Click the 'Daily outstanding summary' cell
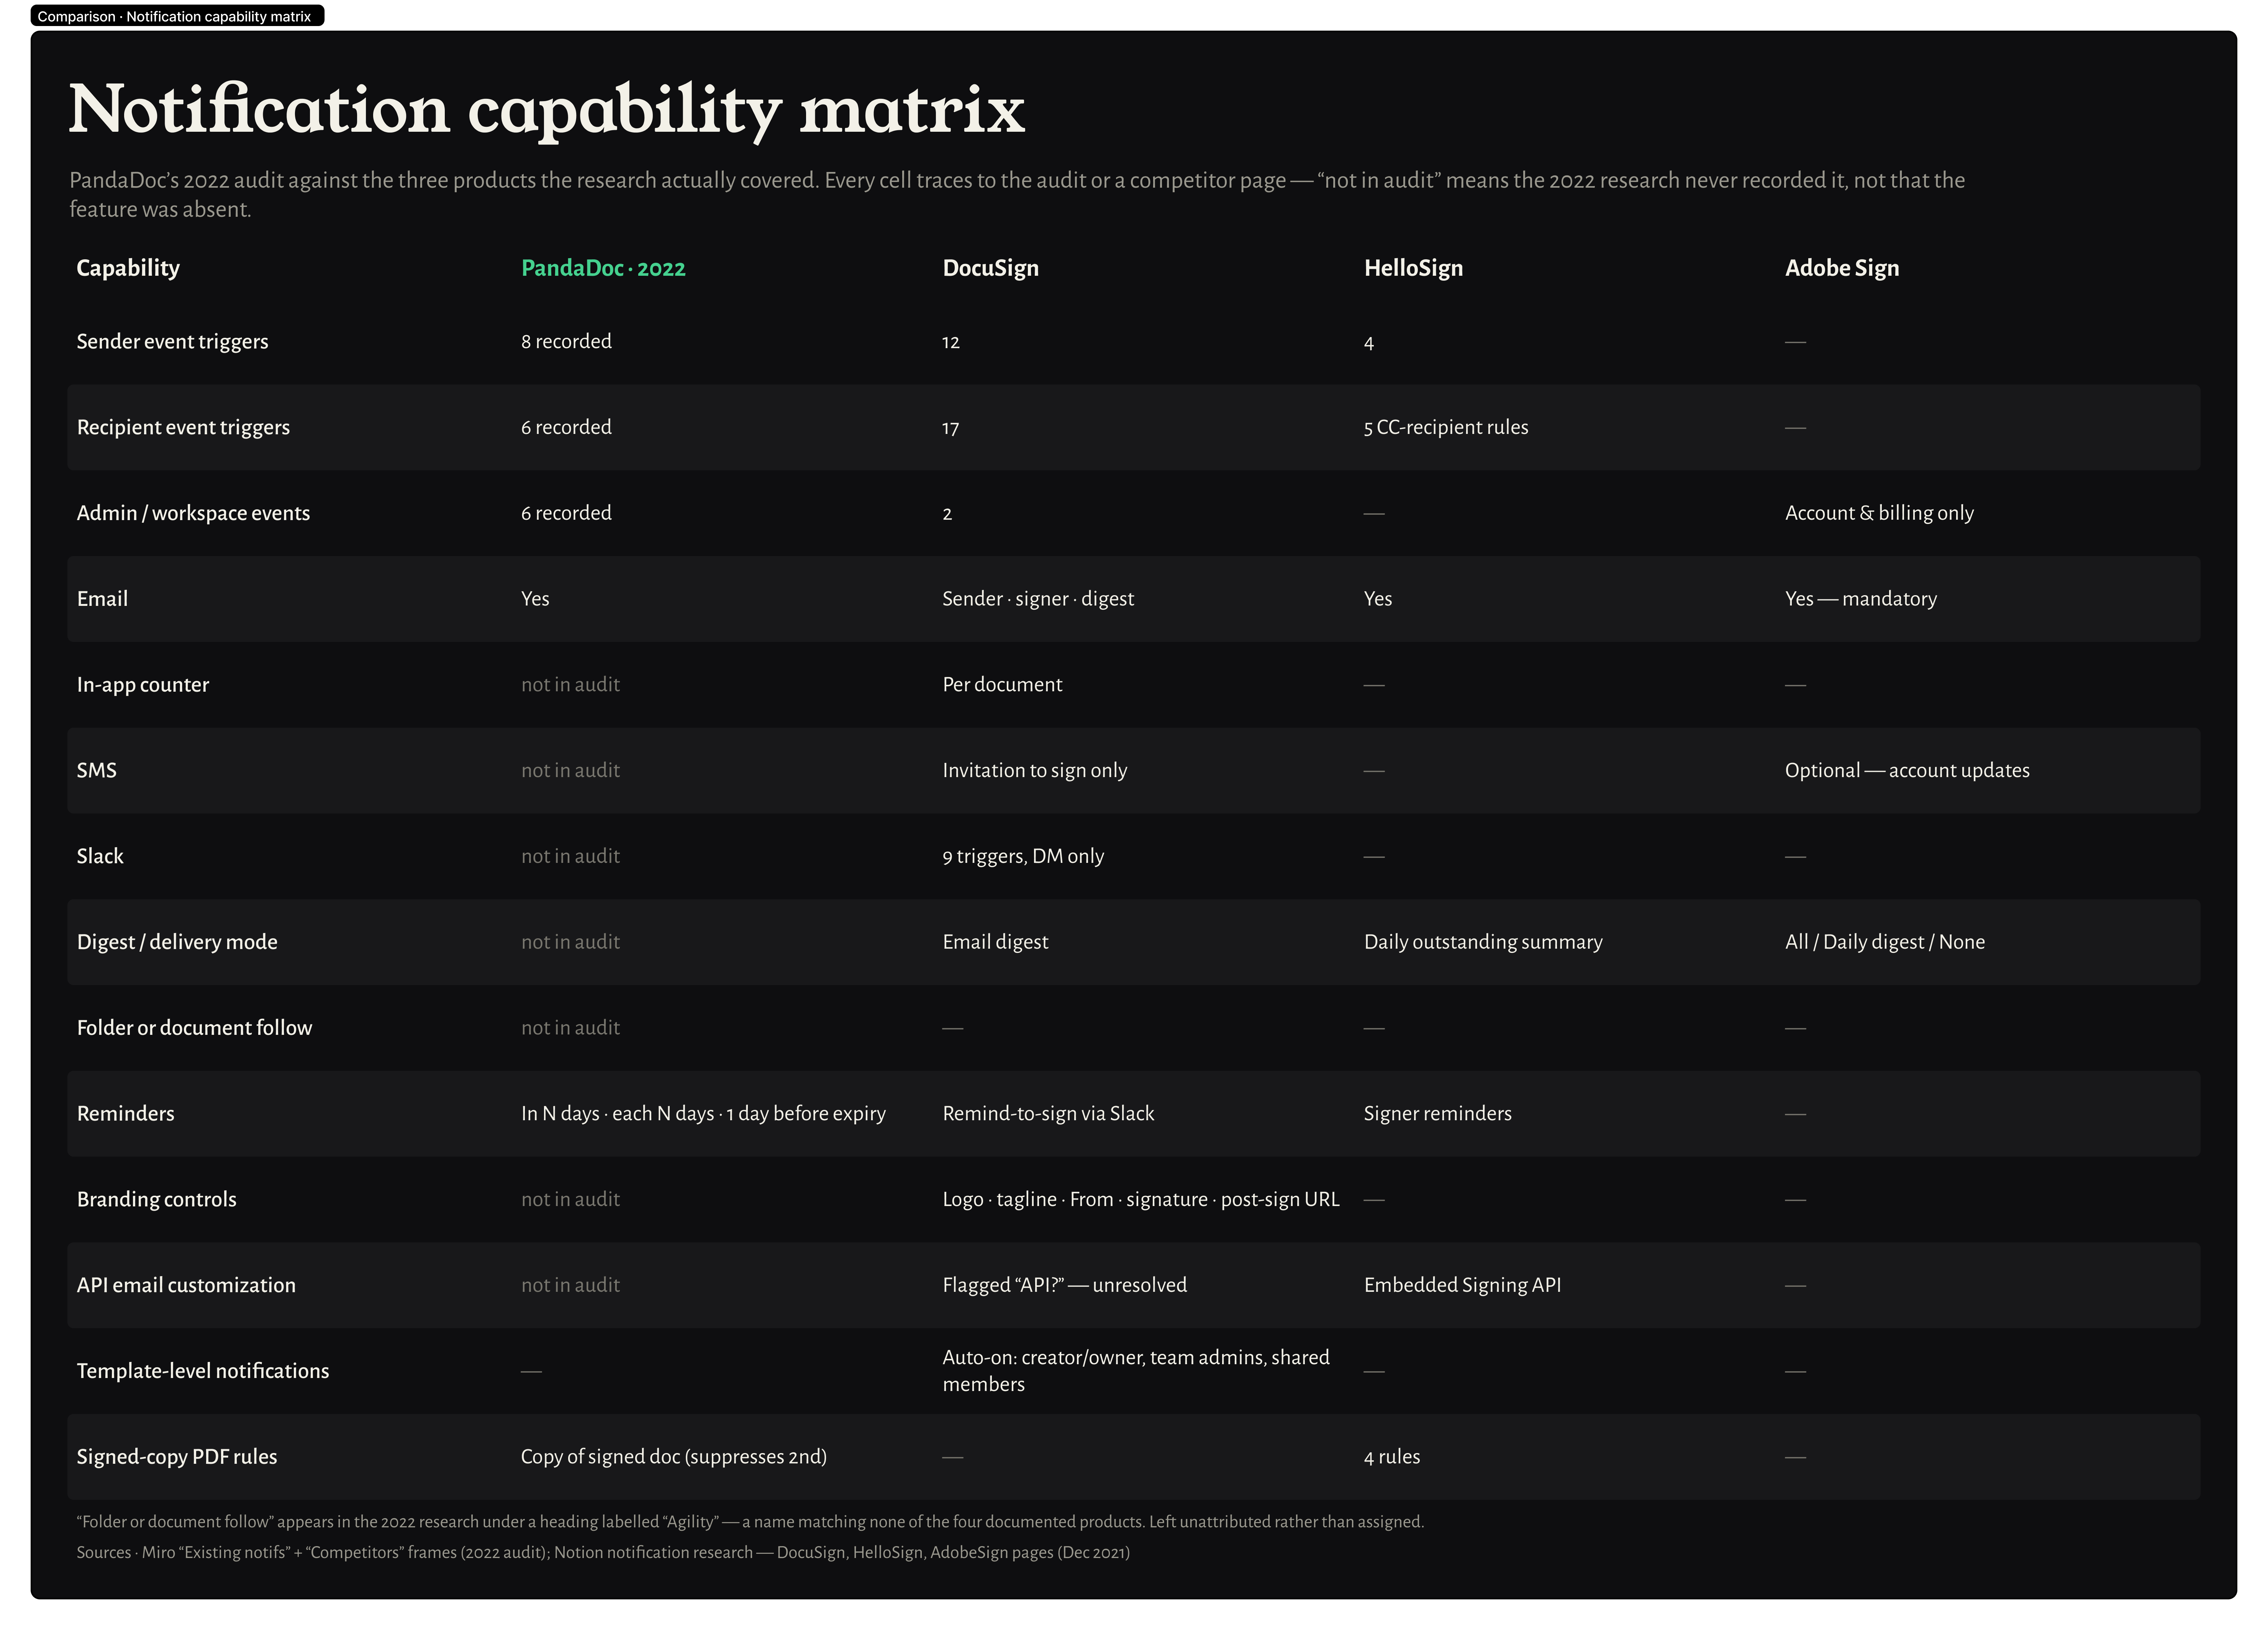The image size is (2268, 1630). click(1483, 943)
